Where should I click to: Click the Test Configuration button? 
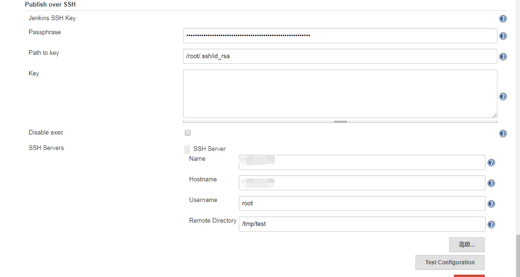(x=450, y=262)
